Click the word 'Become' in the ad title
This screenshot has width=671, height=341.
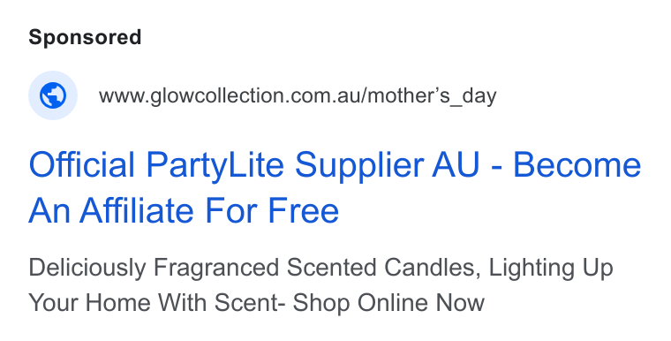click(577, 164)
